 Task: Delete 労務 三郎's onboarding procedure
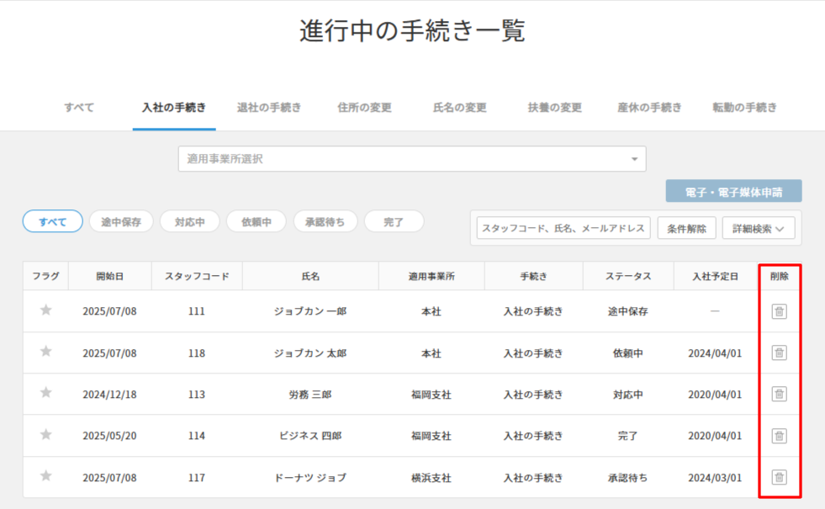click(778, 395)
